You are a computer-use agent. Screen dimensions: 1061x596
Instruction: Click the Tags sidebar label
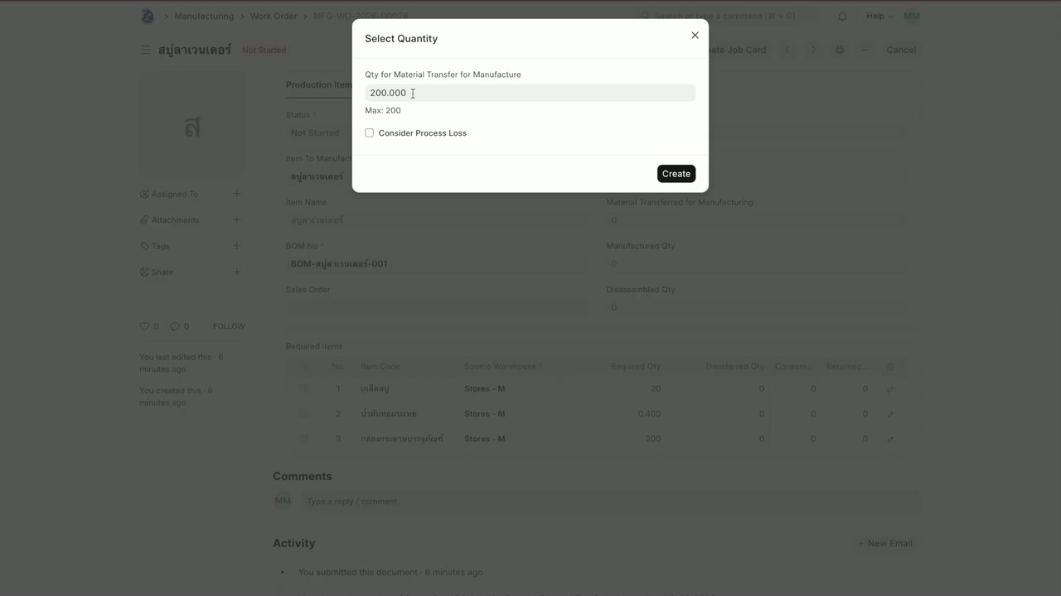(161, 246)
